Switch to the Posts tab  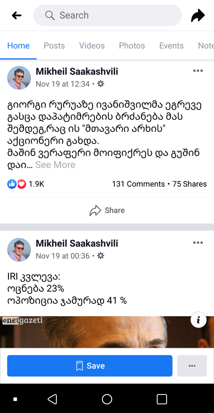pos(54,46)
